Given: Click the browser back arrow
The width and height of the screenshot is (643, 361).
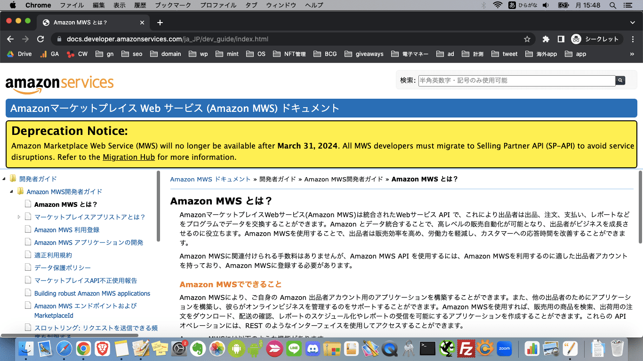Looking at the screenshot, I should point(10,39).
